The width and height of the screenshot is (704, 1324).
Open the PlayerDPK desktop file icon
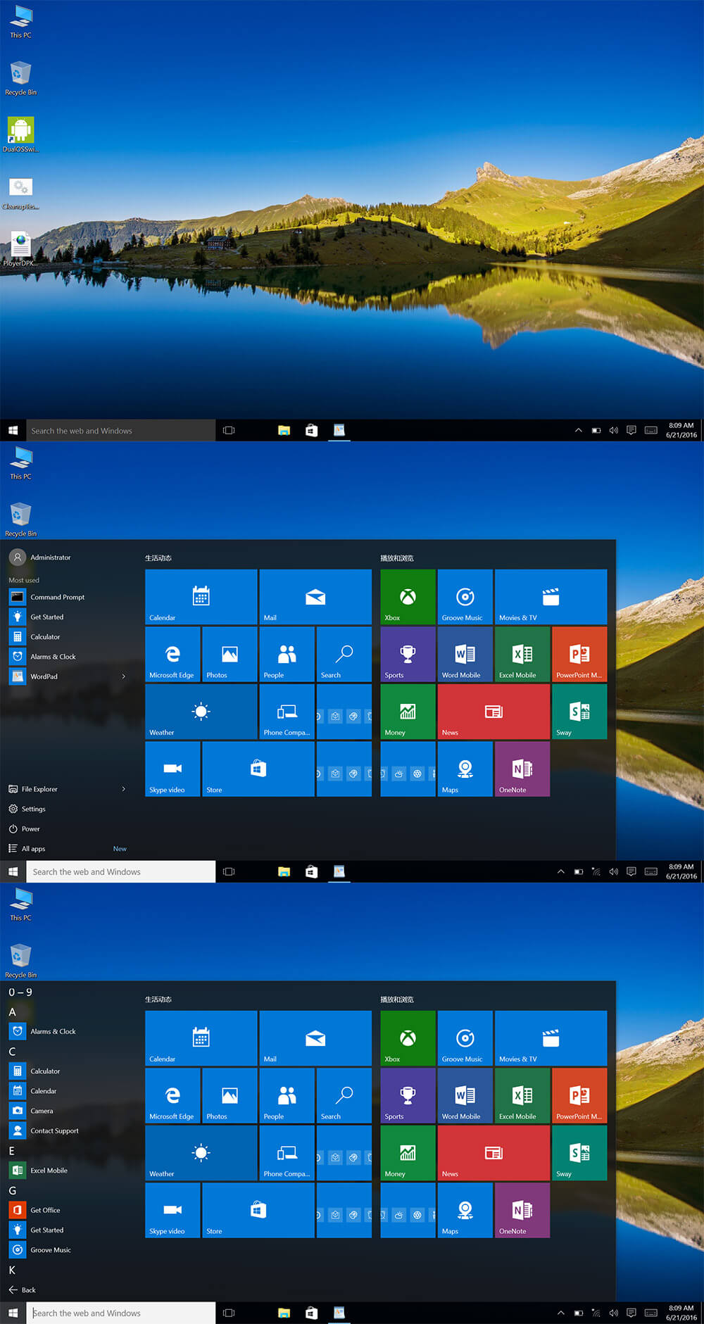(20, 248)
